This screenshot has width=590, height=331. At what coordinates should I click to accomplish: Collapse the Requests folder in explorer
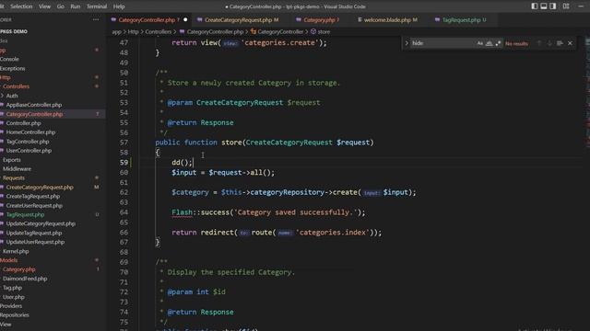pos(14,177)
